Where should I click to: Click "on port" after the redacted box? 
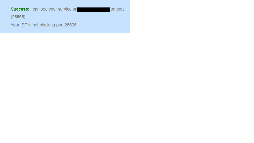click(117, 9)
